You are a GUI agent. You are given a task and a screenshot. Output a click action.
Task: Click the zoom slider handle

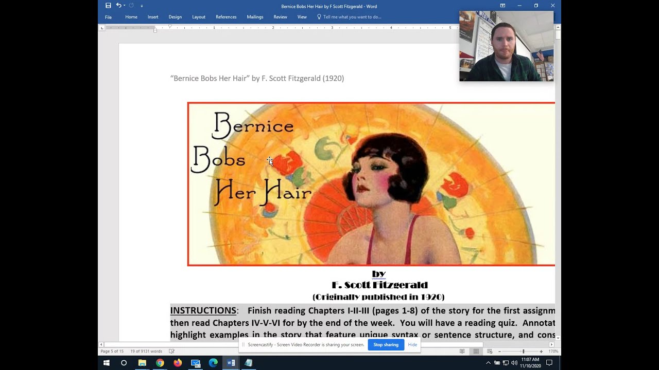click(524, 351)
